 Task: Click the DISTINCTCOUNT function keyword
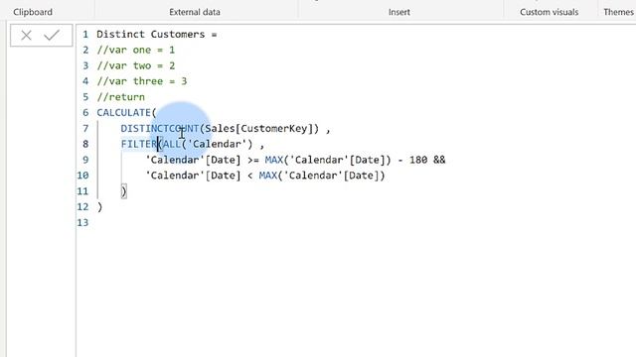[160, 129]
